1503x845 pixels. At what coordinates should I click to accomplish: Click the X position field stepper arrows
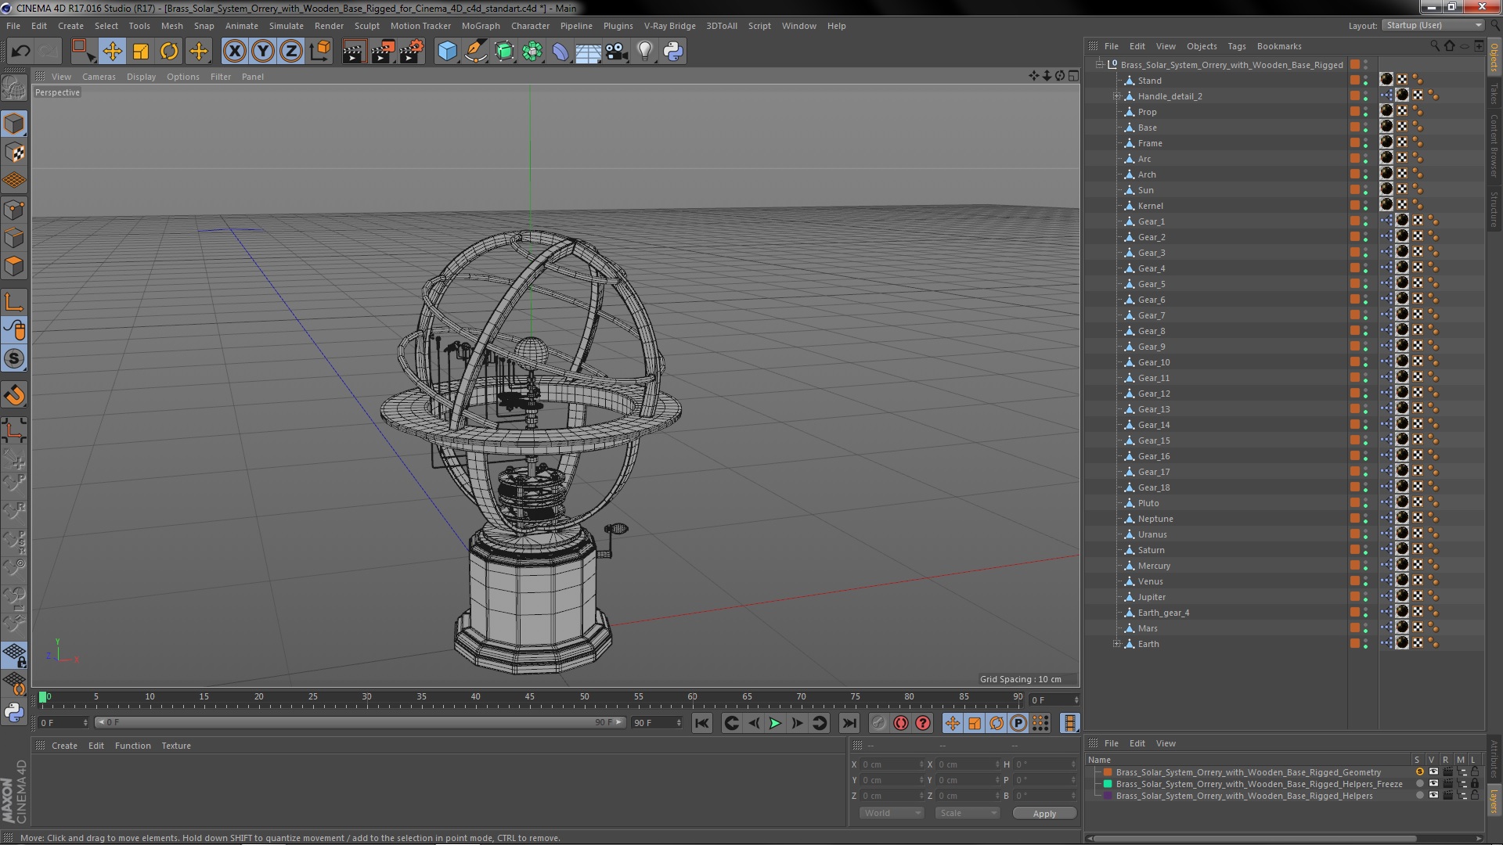point(921,764)
